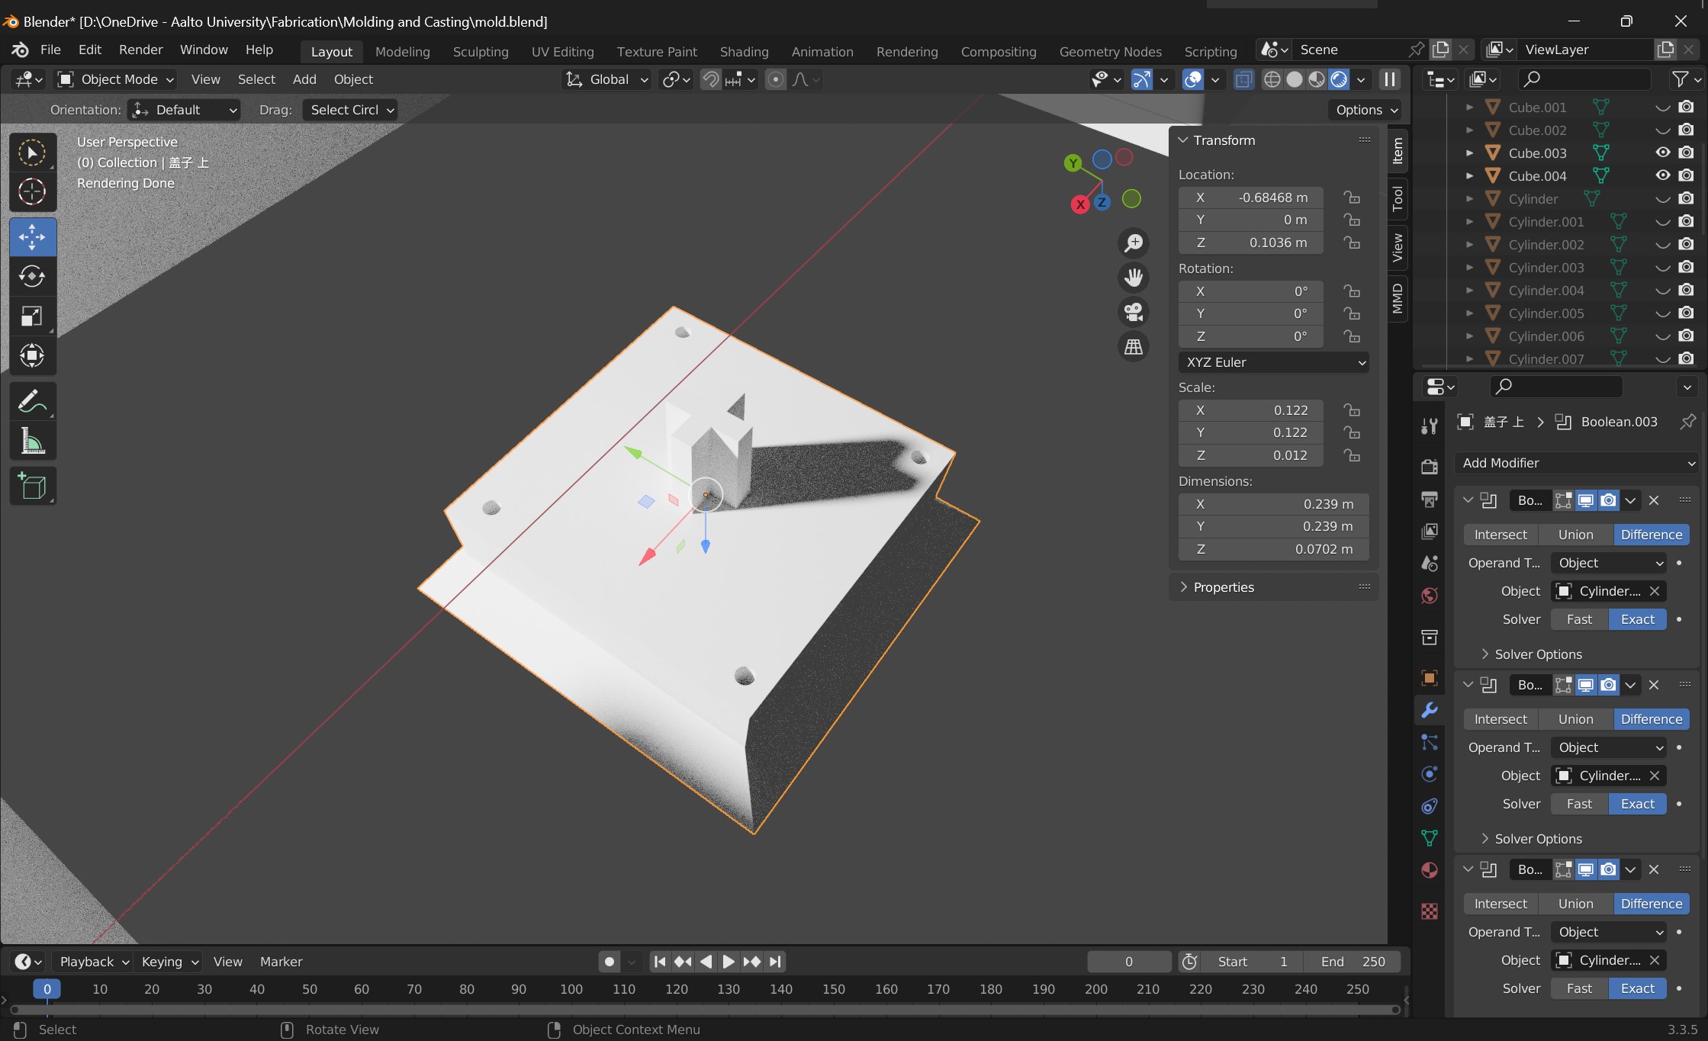Lock the X location value
The height and width of the screenshot is (1041, 1708).
pyautogui.click(x=1352, y=198)
